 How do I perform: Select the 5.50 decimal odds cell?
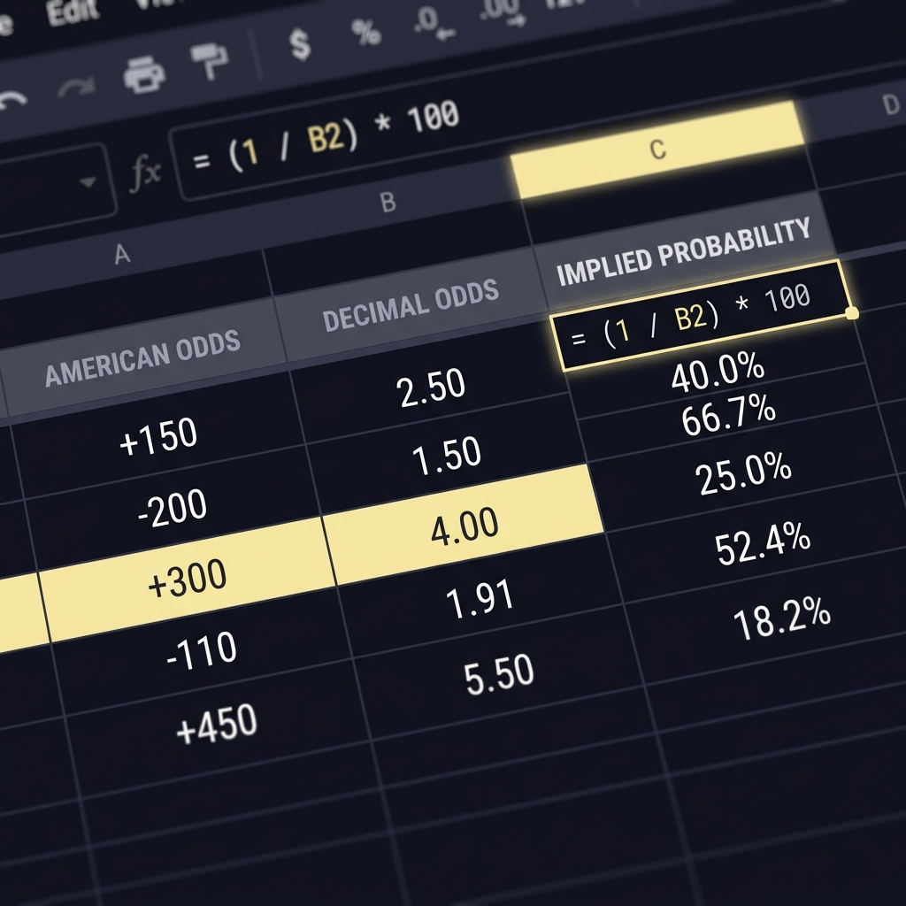[499, 673]
